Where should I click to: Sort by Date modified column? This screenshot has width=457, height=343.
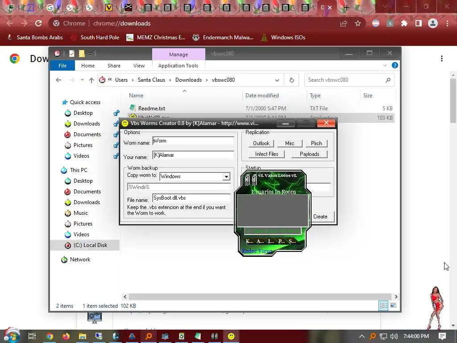click(262, 96)
